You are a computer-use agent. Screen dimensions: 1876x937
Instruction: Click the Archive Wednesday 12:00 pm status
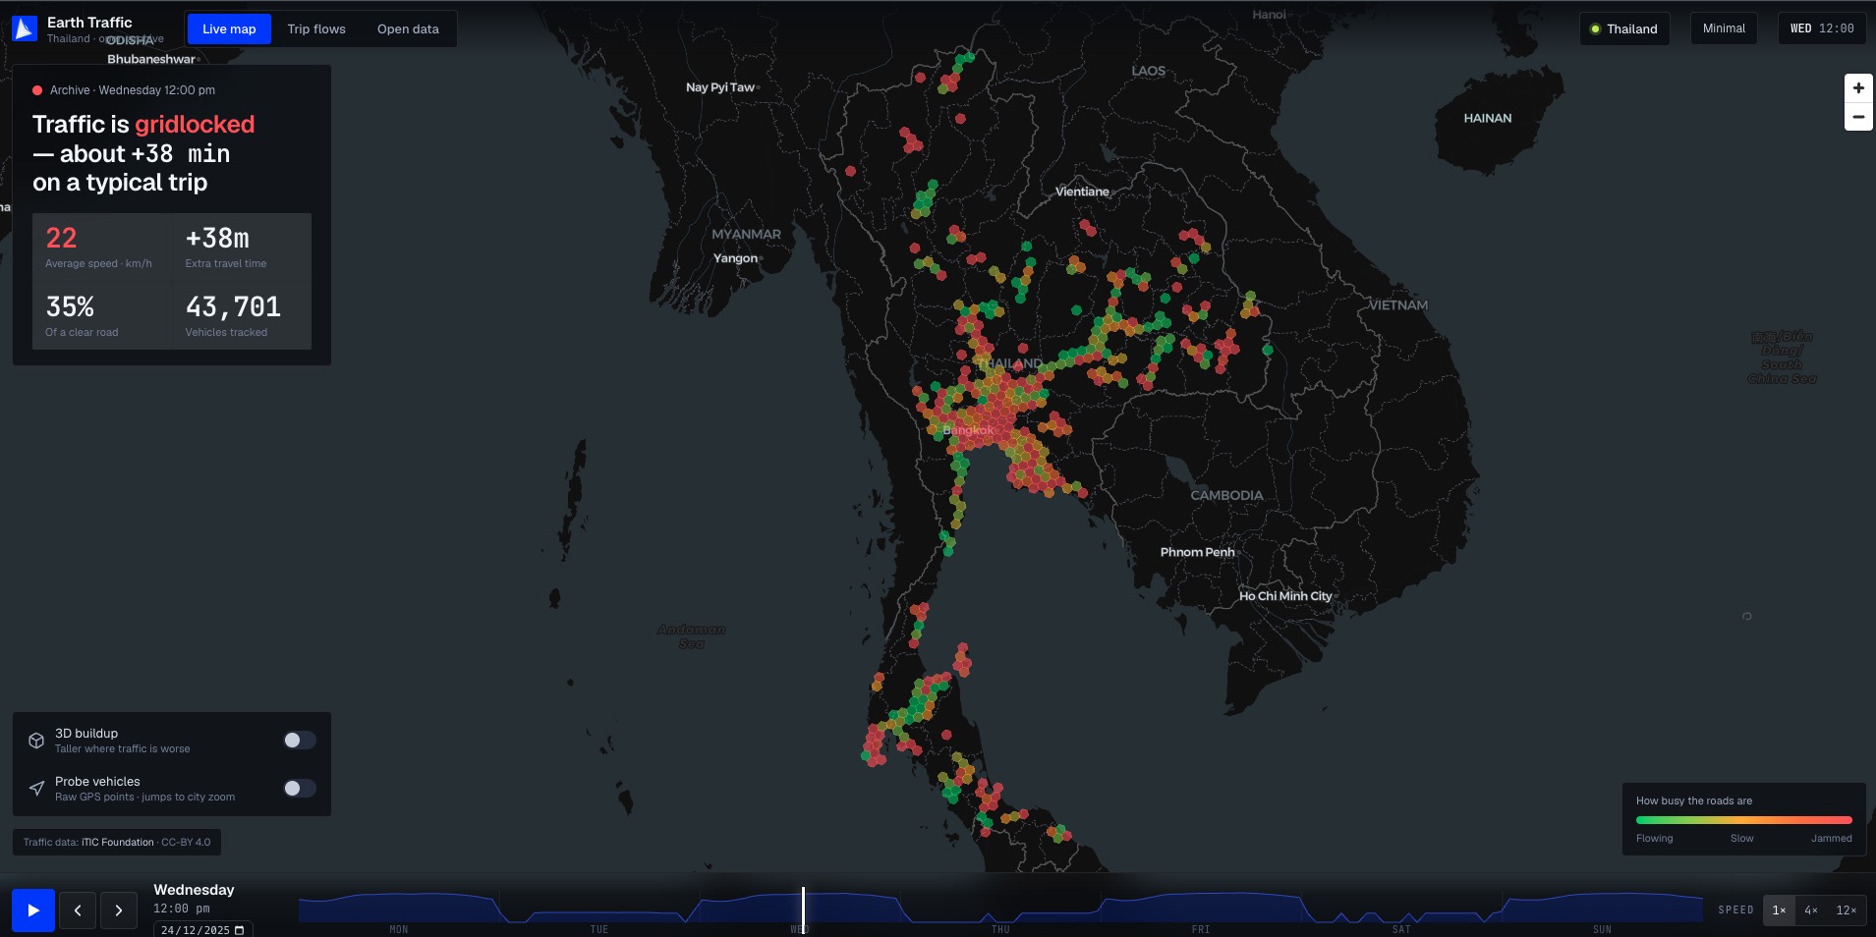pyautogui.click(x=124, y=90)
